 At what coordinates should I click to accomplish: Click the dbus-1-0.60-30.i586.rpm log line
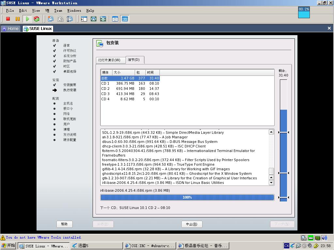tap(160, 142)
